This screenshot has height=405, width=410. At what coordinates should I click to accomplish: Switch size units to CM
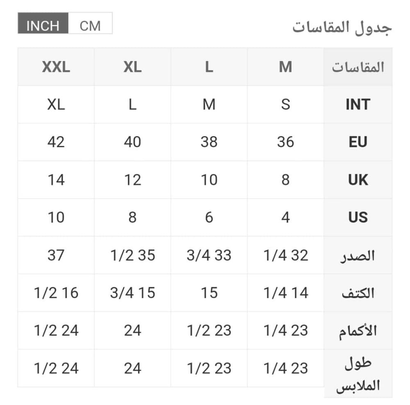point(90,26)
